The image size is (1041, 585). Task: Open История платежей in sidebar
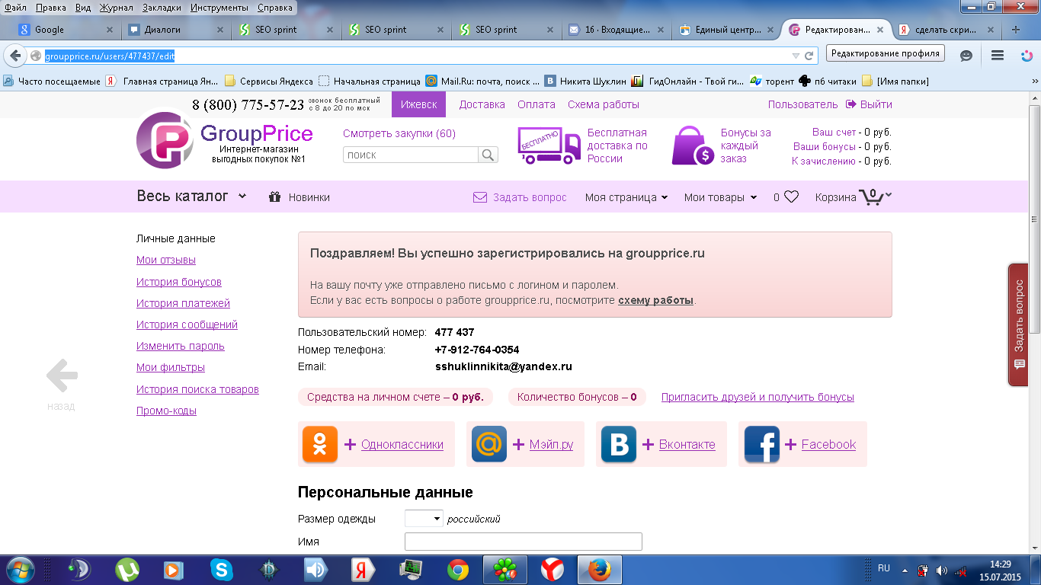tap(183, 303)
